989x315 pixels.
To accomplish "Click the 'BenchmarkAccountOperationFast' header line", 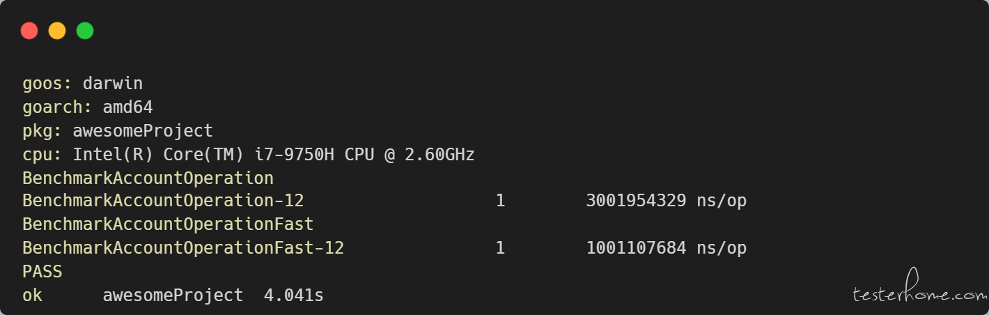I will [168, 225].
